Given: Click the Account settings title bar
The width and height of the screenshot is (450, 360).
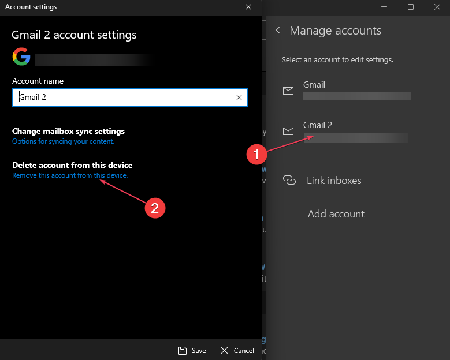Looking at the screenshot, I should point(116,7).
